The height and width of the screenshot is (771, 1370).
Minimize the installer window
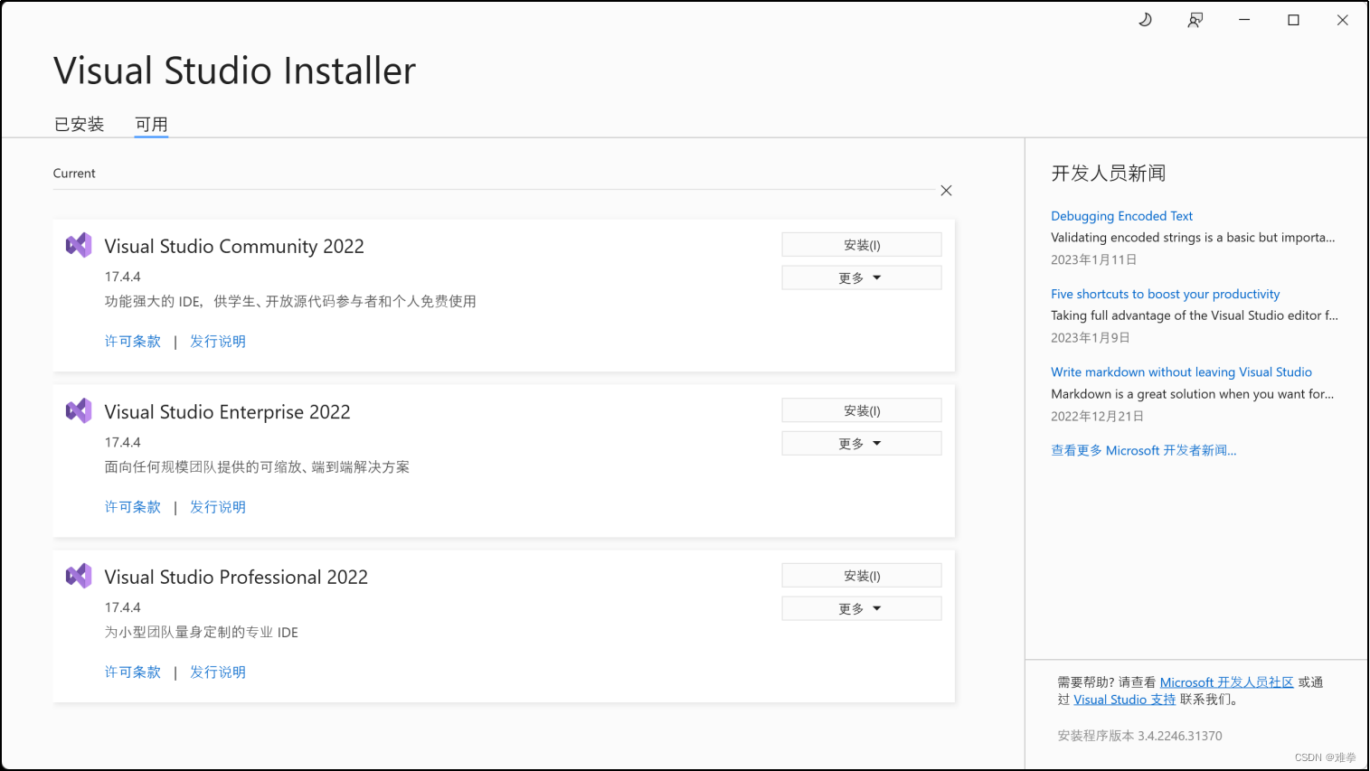pos(1244,20)
